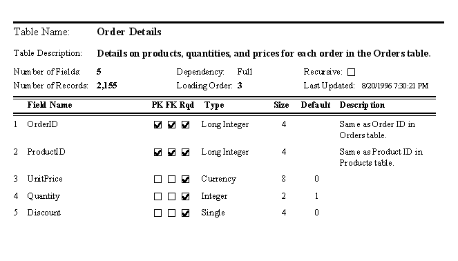Uncheck PK checkbox for ProductID

[x=158, y=153]
